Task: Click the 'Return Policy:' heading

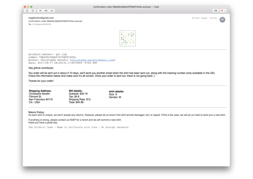Action: (x=36, y=112)
